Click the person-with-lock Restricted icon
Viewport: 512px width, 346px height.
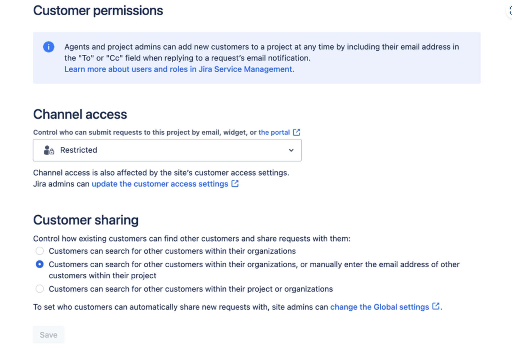48,150
